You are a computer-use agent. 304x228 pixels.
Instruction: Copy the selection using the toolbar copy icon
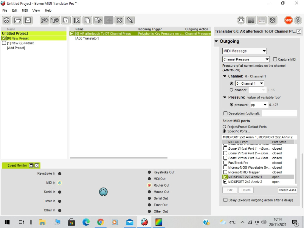pos(87,20)
